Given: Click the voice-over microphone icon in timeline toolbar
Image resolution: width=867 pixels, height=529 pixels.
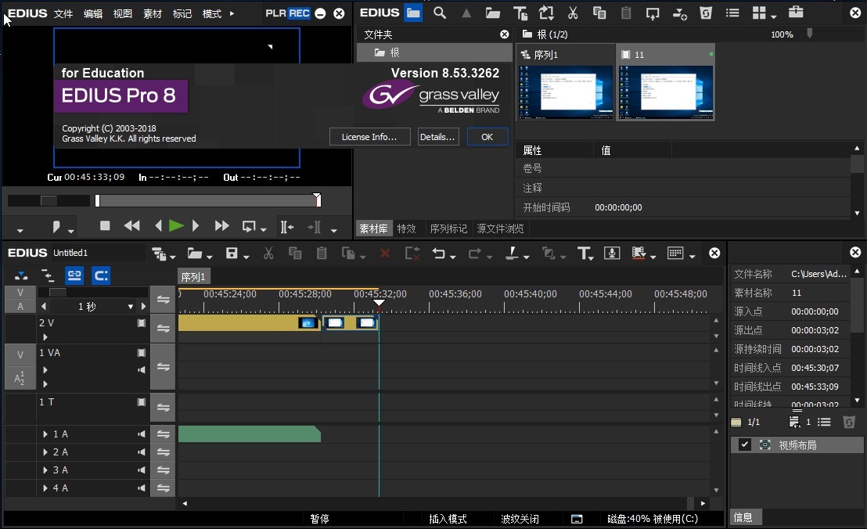Looking at the screenshot, I should click(x=612, y=253).
